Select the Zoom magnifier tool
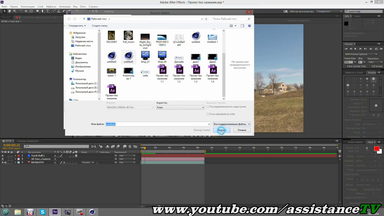This screenshot has height=216, width=384. click(x=15, y=11)
